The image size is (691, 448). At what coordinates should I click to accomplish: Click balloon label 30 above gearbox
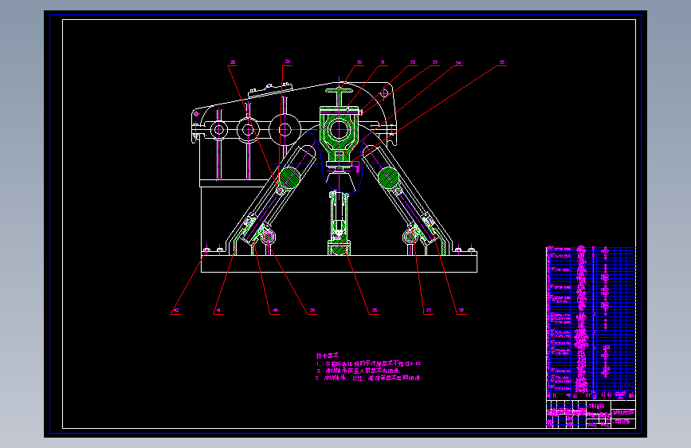coord(359,63)
